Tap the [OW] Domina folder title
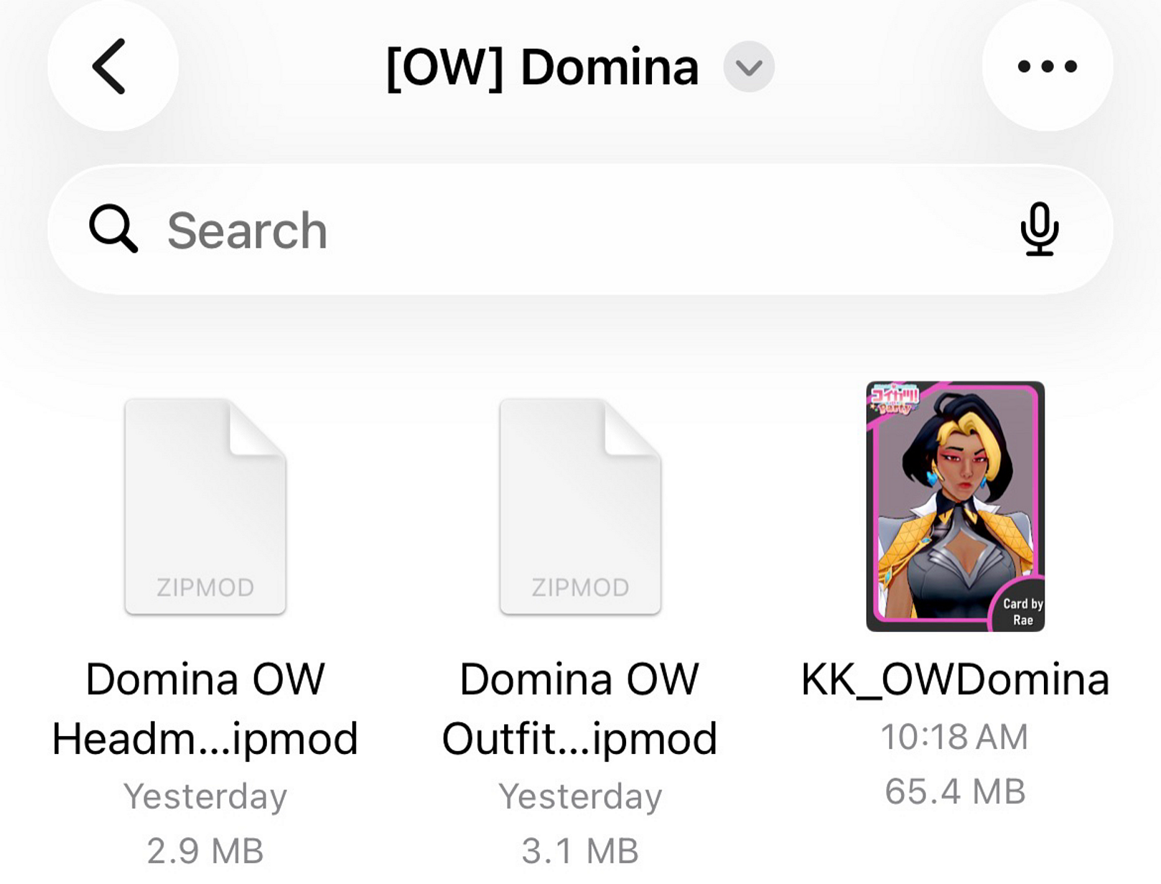Image resolution: width=1161 pixels, height=884 pixels. tap(541, 66)
